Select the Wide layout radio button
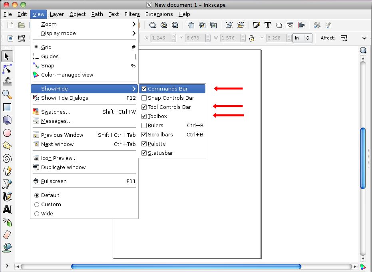The height and width of the screenshot is (272, 372). (37, 214)
